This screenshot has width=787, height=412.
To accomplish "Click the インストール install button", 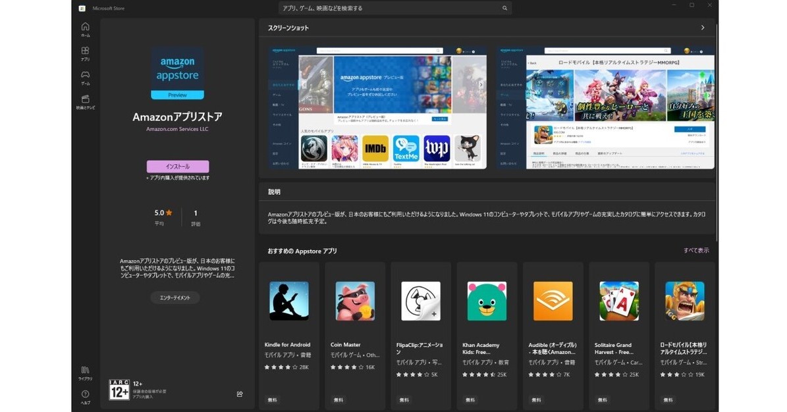I will click(x=178, y=167).
